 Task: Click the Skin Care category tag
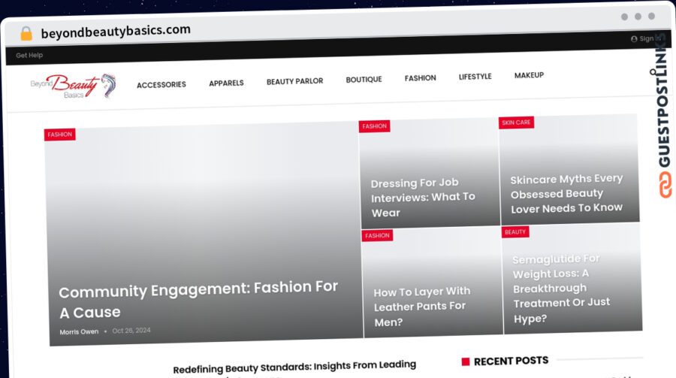pyautogui.click(x=516, y=122)
